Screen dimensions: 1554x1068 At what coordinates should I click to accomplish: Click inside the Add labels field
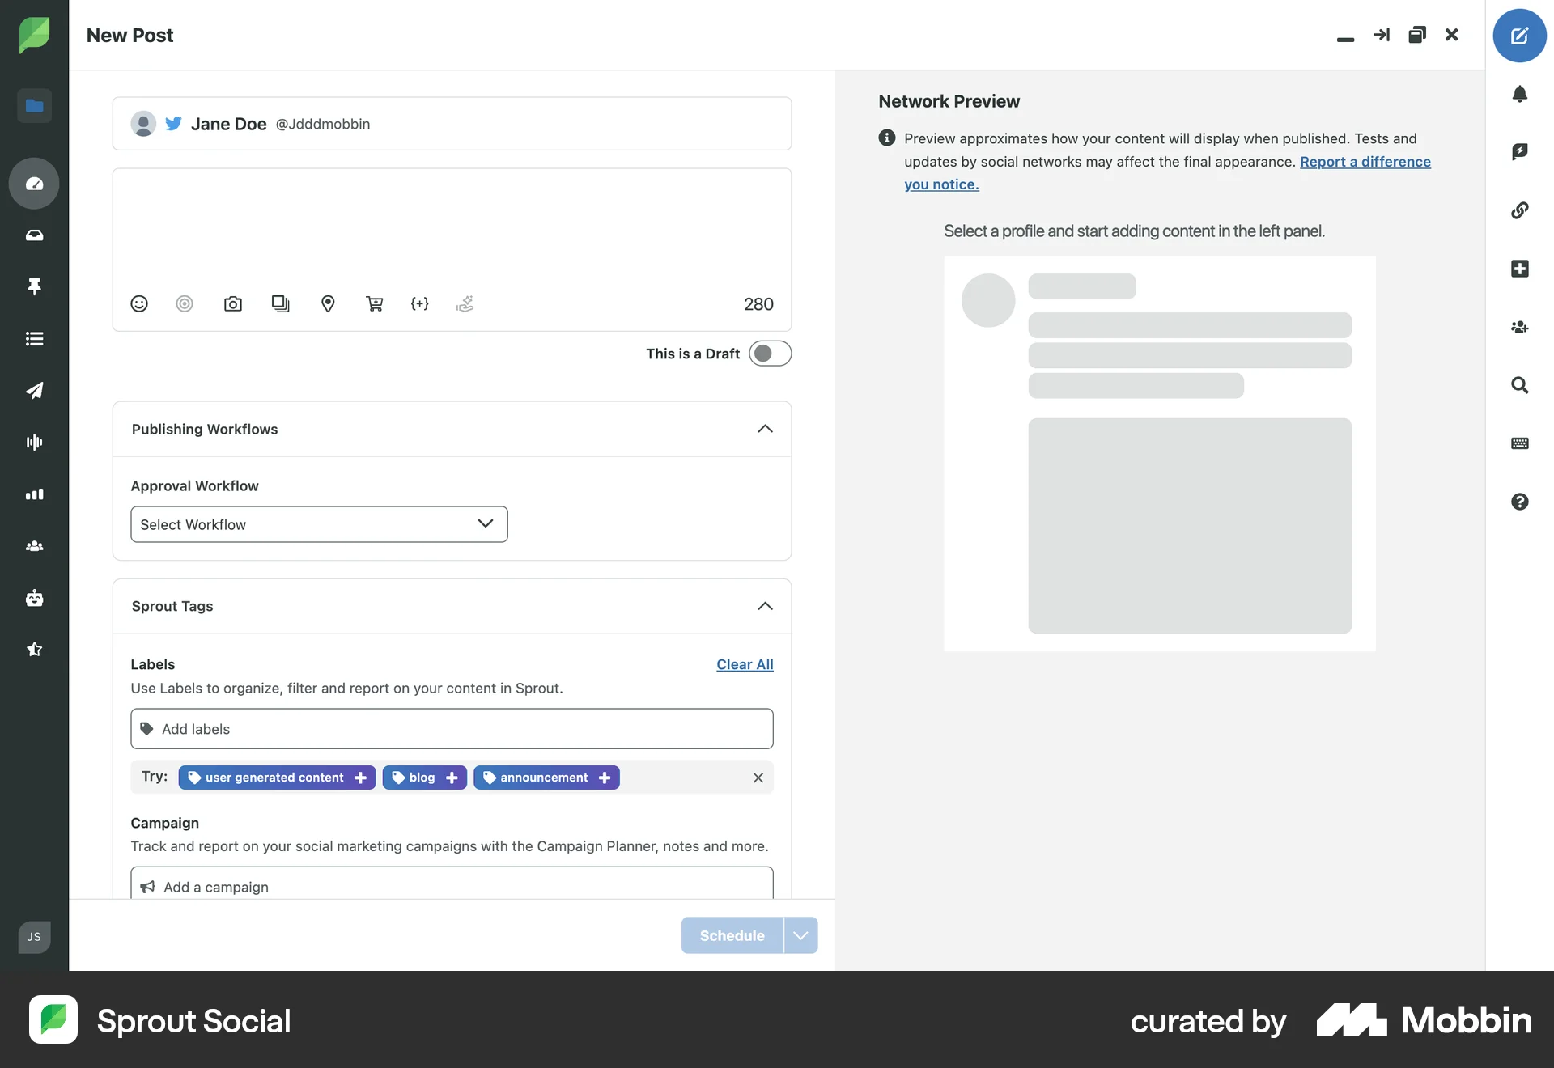tap(452, 728)
